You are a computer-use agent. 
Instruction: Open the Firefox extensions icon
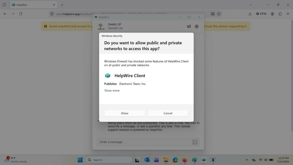point(280,14)
